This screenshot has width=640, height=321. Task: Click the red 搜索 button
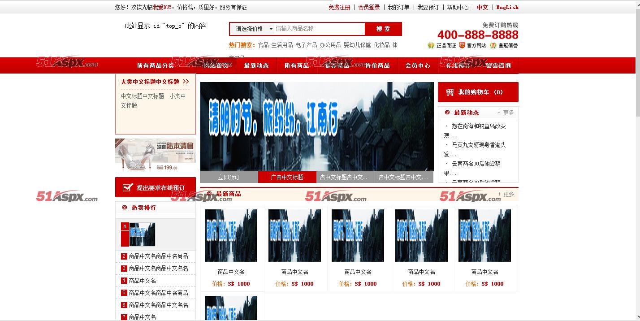tap(383, 29)
